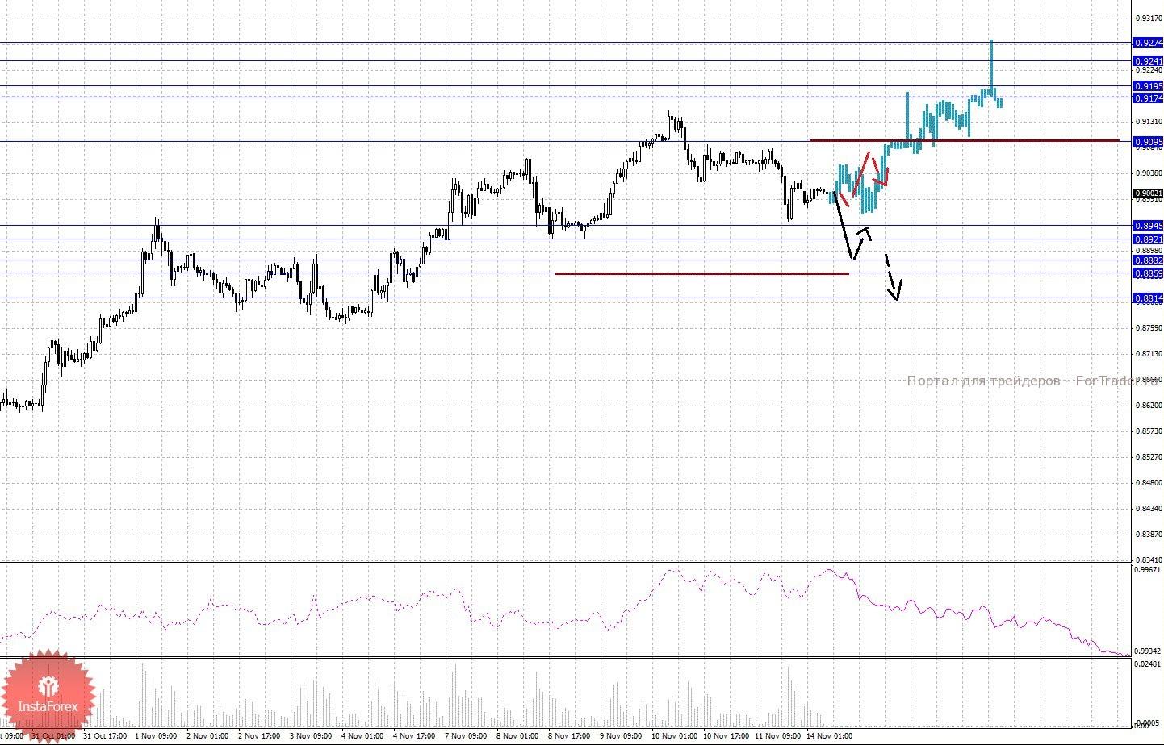
Task: Select the 0.9241 price level label
Action: click(x=1148, y=61)
